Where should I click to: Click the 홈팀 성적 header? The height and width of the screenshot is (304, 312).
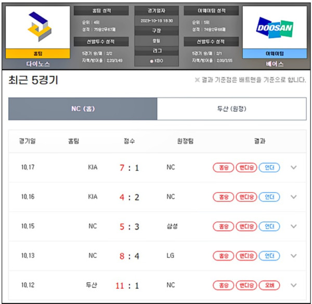point(101,10)
